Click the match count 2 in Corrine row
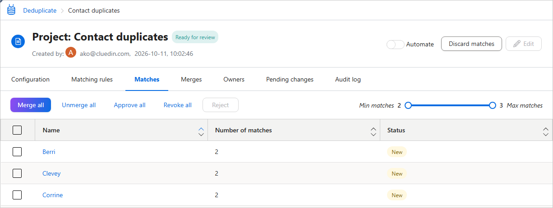The height and width of the screenshot is (208, 553). click(x=217, y=195)
